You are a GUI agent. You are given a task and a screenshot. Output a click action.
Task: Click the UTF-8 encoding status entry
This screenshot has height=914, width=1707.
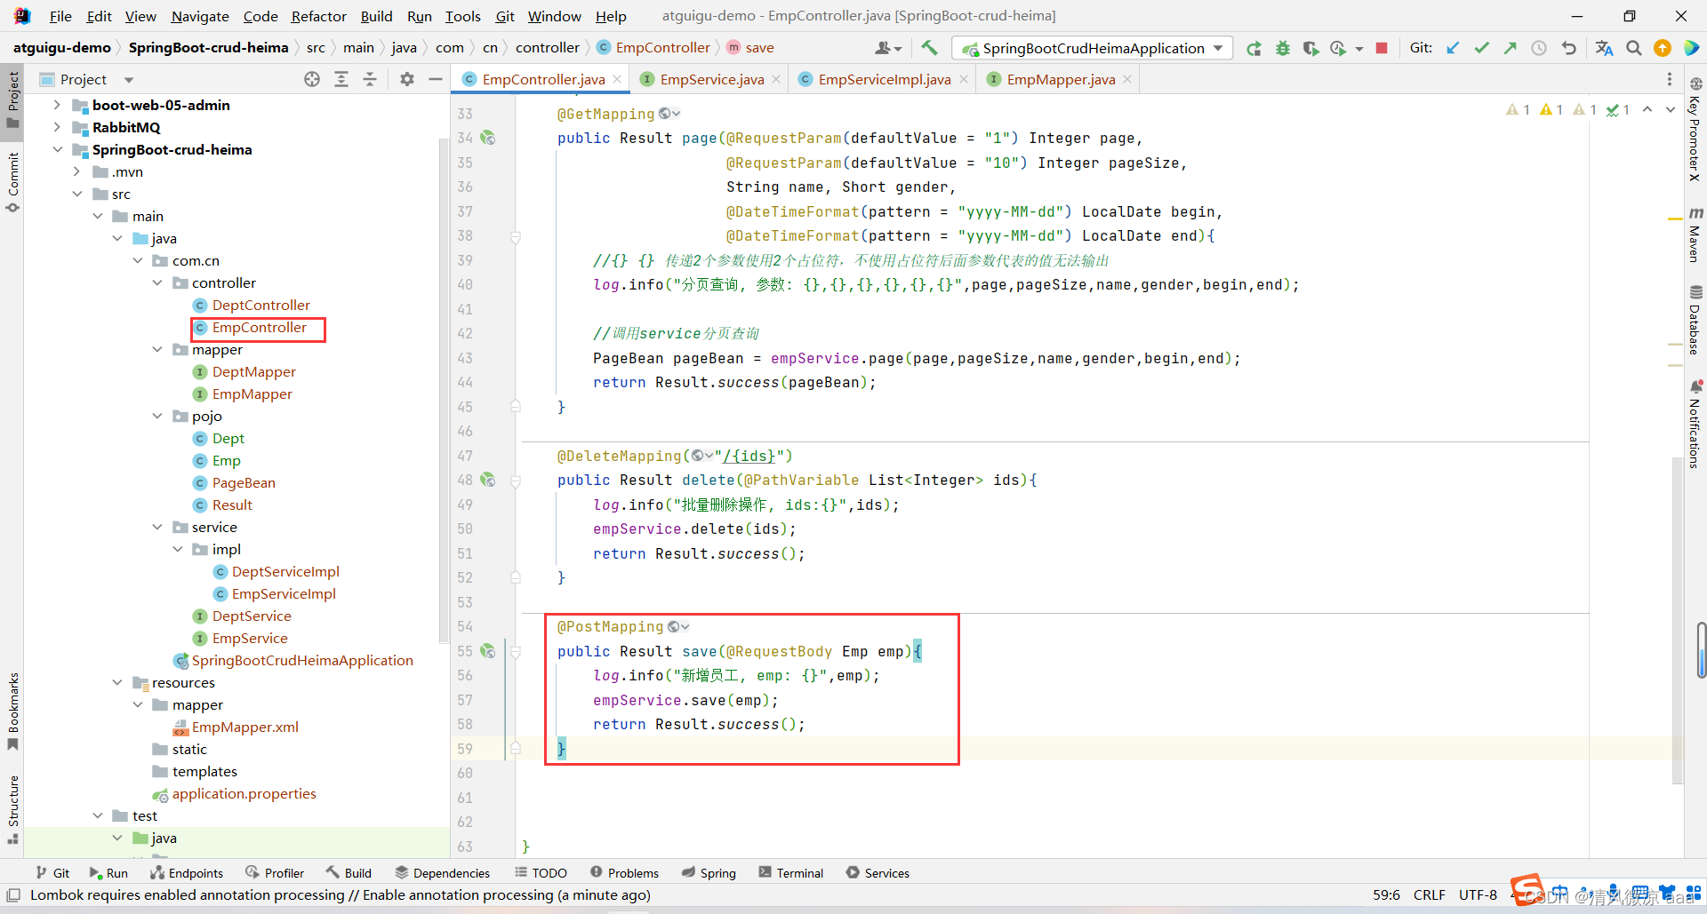click(x=1478, y=895)
